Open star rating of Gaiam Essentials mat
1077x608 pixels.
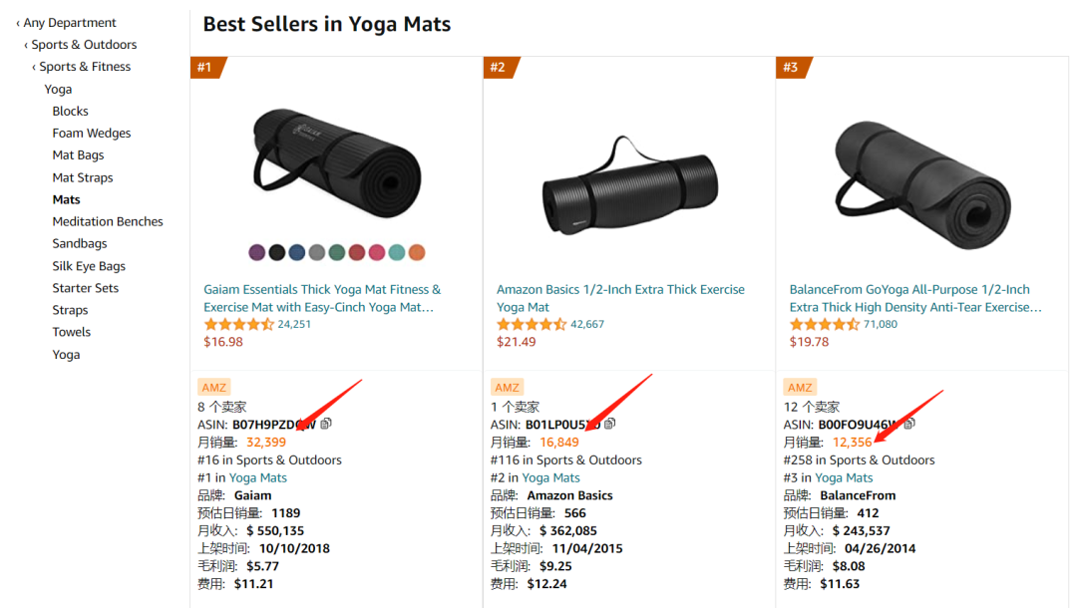[x=238, y=325]
